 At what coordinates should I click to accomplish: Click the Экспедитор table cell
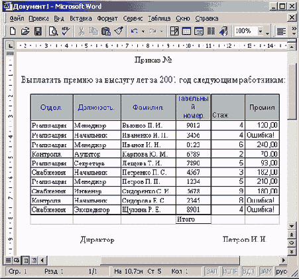(97, 209)
